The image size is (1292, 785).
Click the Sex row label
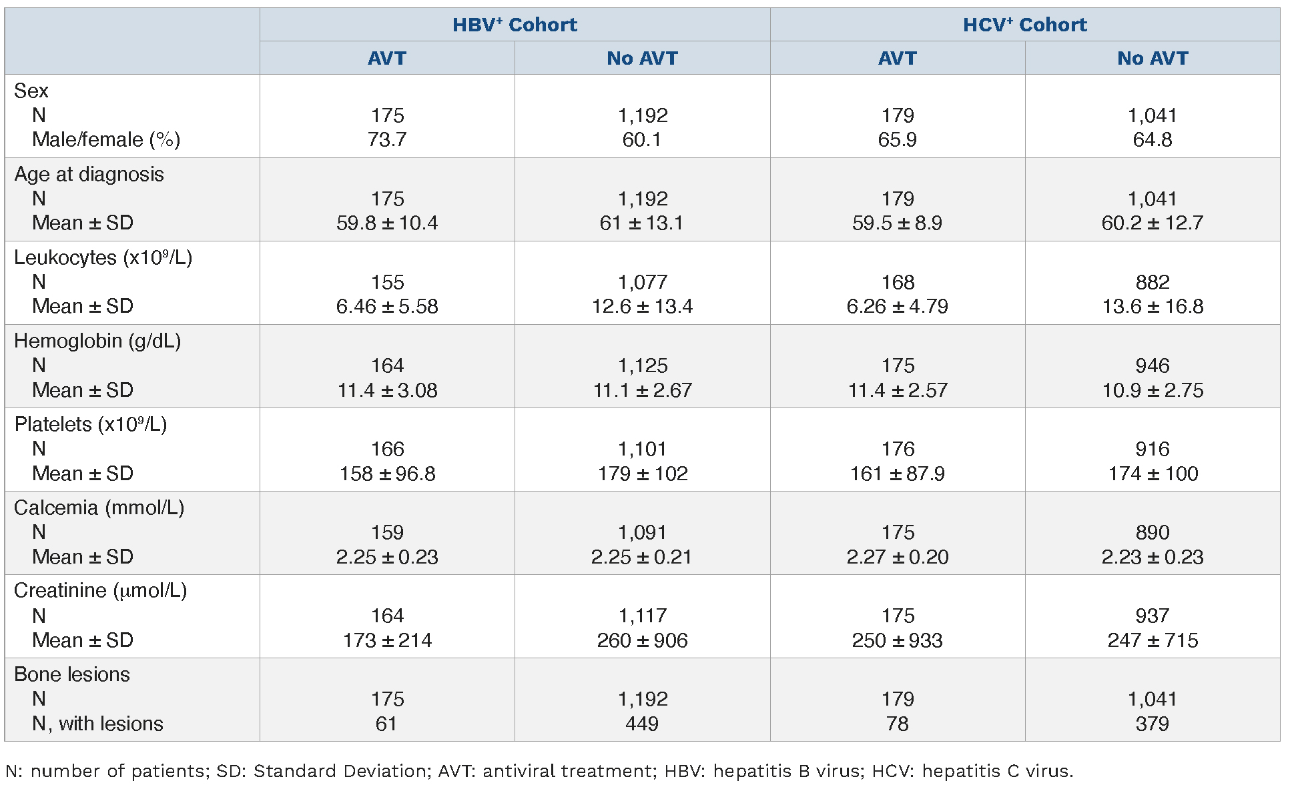(31, 91)
